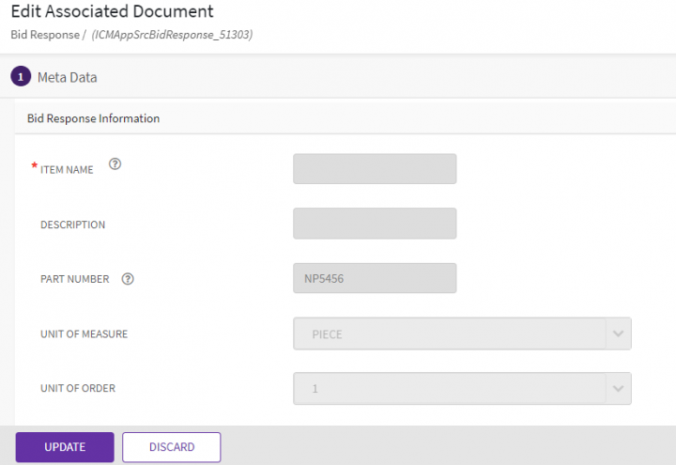
Task: Click the UNIT OF ORDER label text
Action: [77, 388]
